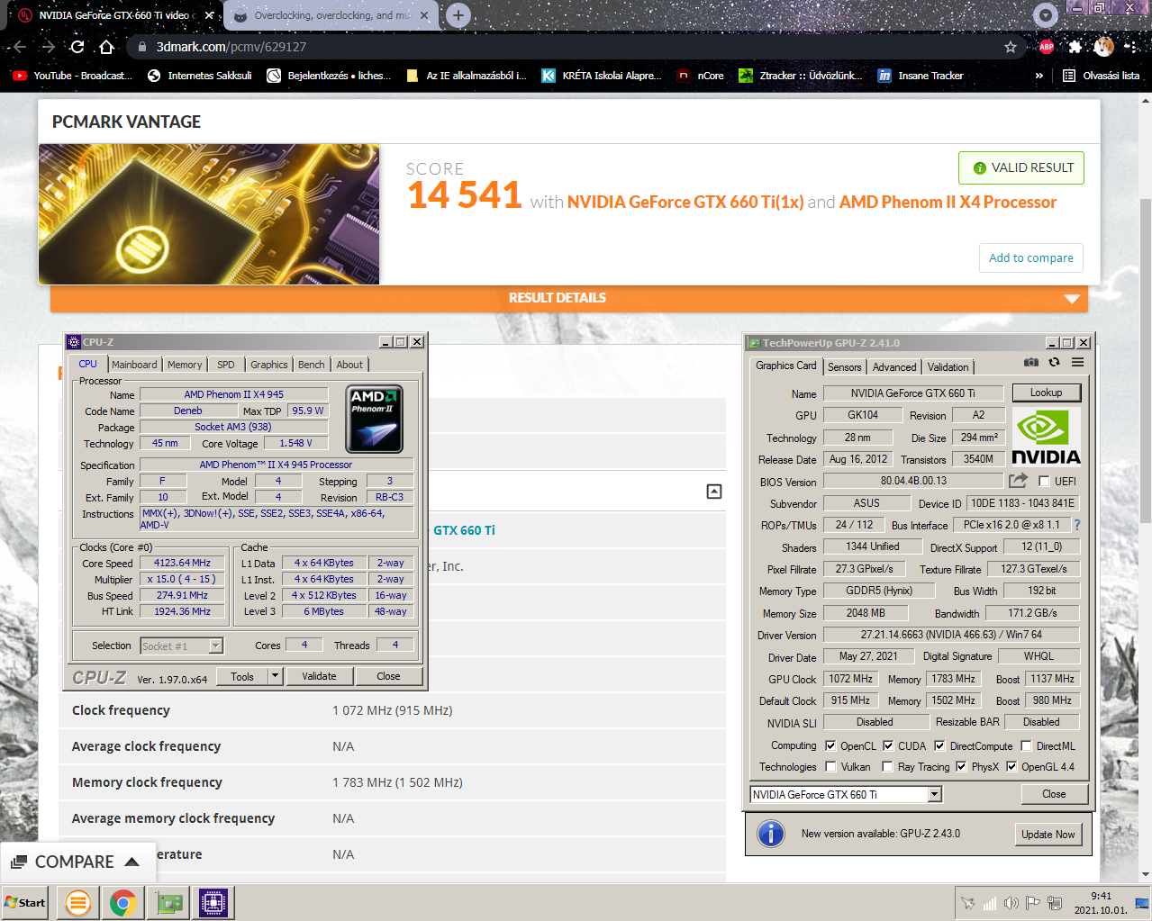The width and height of the screenshot is (1152, 921).
Task: Open CPU-Z Tools dropdown arrow
Action: [276, 676]
